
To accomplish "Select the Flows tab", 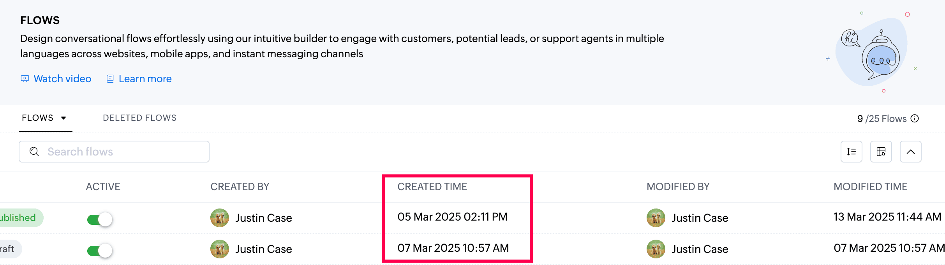I will tap(37, 118).
